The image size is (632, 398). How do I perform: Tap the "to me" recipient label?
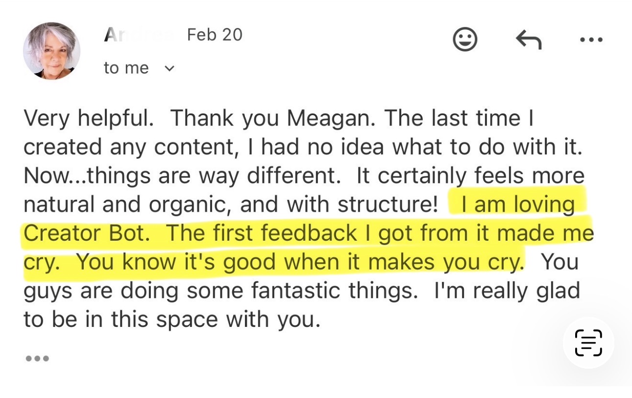coord(126,68)
